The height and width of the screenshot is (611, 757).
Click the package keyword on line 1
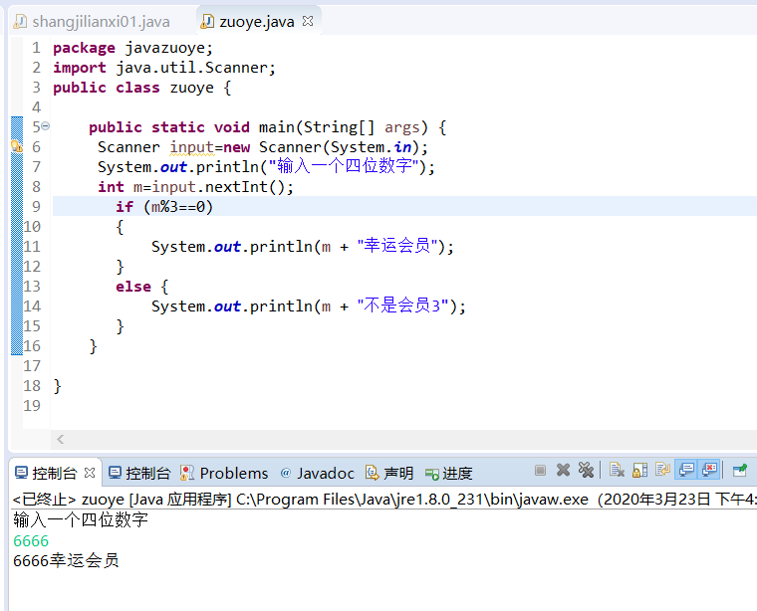point(84,48)
